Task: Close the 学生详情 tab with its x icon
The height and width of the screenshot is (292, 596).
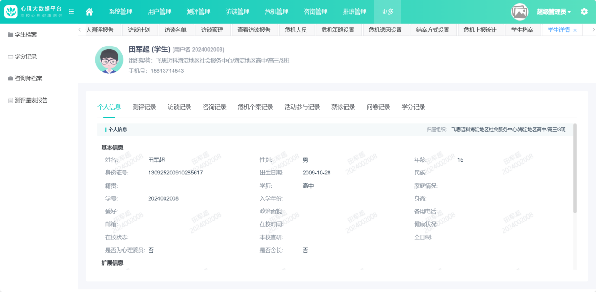Action: coord(575,30)
